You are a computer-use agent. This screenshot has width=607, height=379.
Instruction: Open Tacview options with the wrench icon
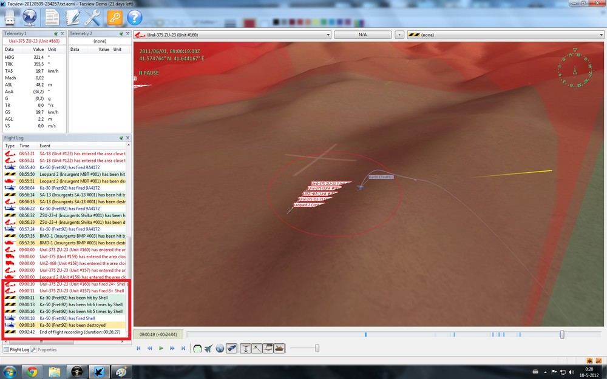tap(91, 17)
